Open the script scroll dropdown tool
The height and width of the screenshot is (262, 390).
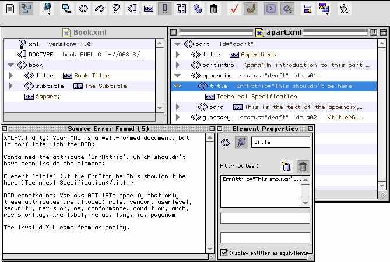344,9
